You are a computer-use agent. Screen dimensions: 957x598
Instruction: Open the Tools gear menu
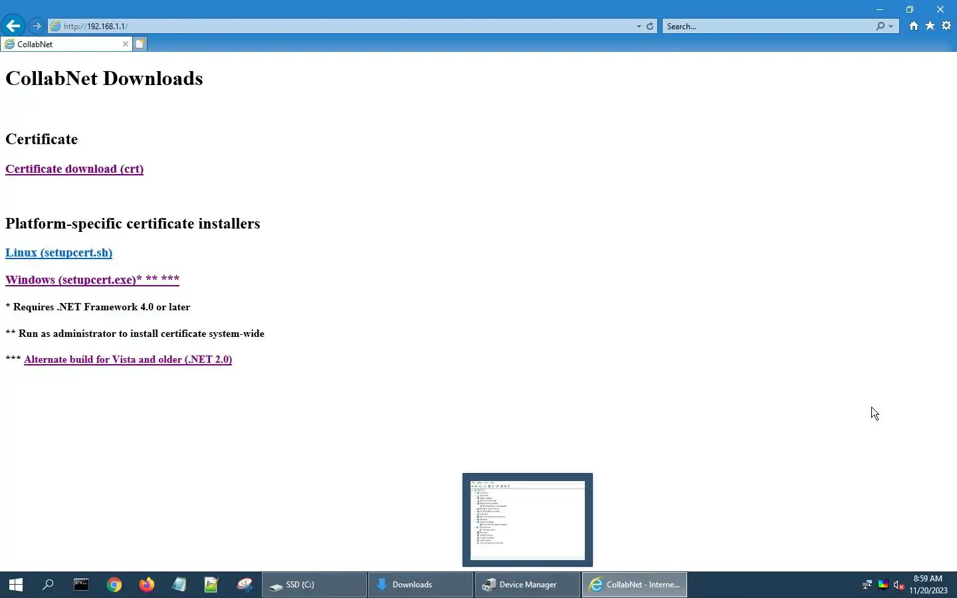[946, 26]
